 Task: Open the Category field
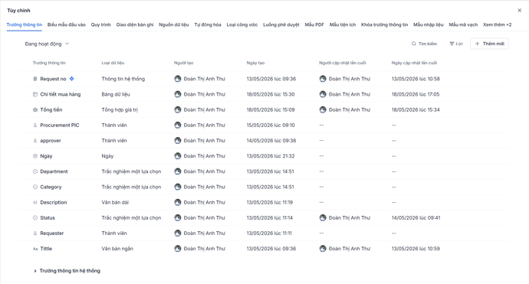tap(51, 187)
